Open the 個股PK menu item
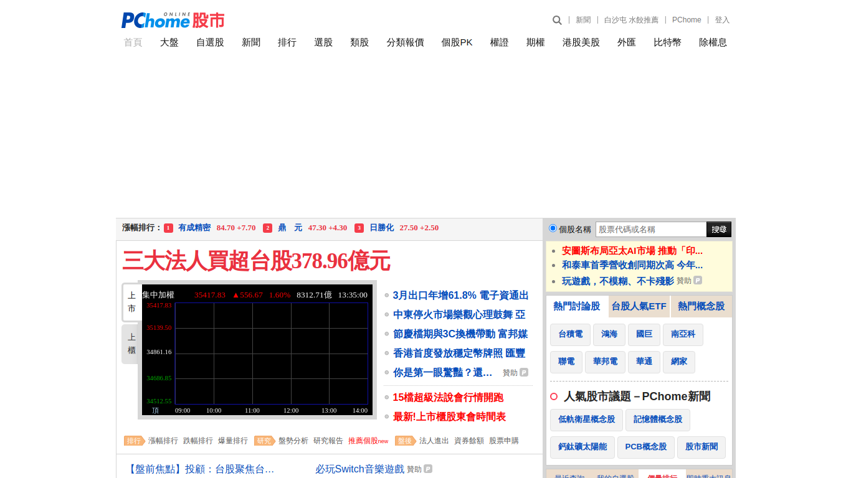 (457, 42)
